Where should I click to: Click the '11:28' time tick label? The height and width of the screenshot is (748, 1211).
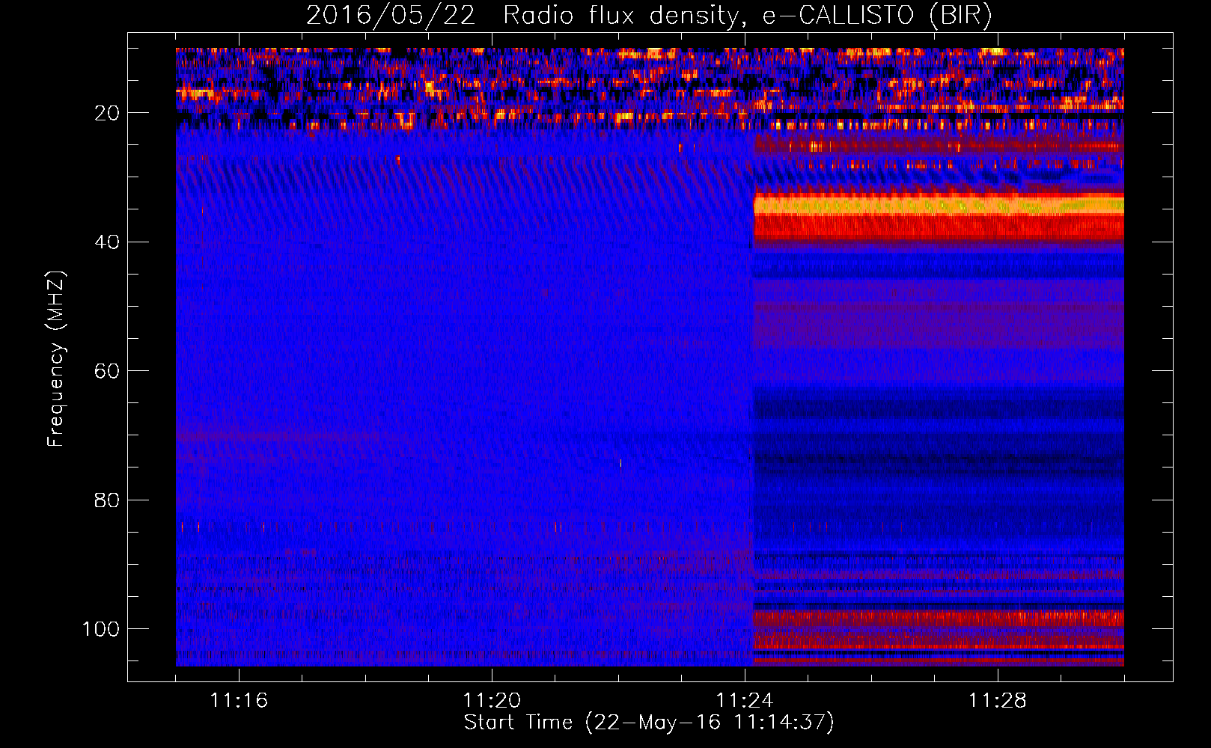(x=998, y=701)
